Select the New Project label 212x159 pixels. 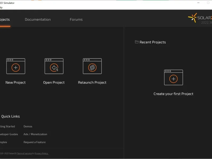pyautogui.click(x=15, y=82)
